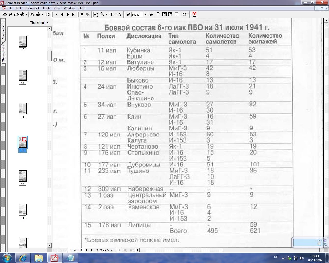Image resolution: width=329 pixels, height=263 pixels.
Task: Go to first page using toolbar icon
Action: click(x=56, y=15)
